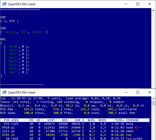This screenshot has width=156, height=140.
Task: Click the '99,2' idle CPU value
Action: 69,106
